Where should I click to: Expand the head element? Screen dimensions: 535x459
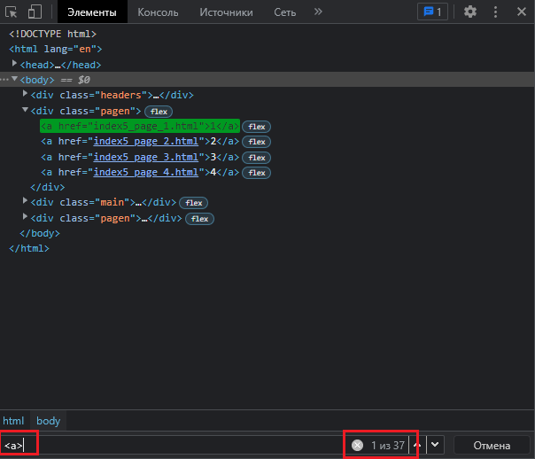click(x=15, y=65)
